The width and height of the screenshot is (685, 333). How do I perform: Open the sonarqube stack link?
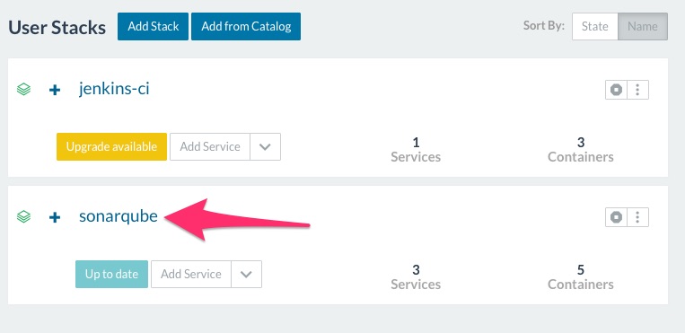[x=119, y=216]
